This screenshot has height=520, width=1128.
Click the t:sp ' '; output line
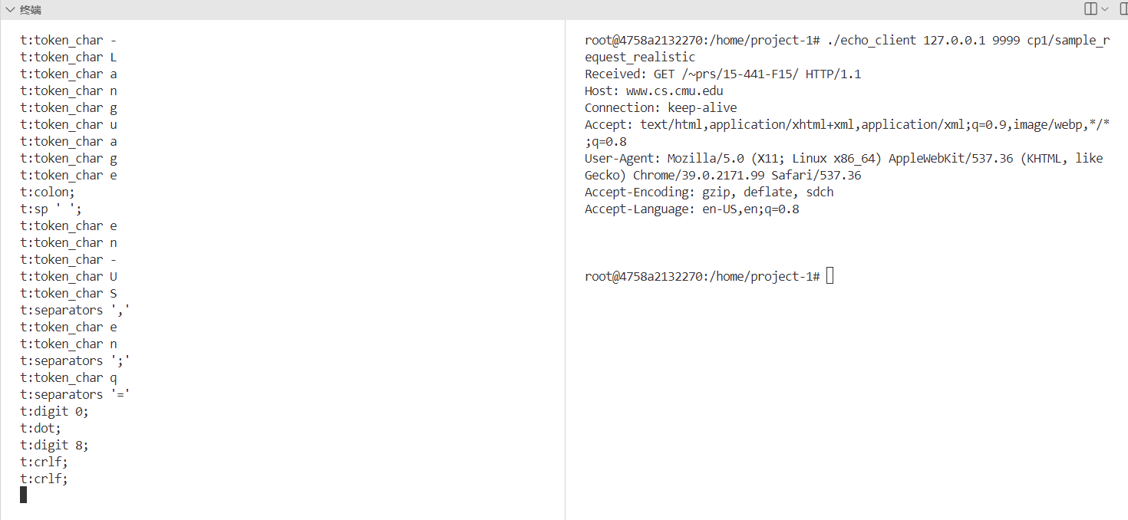pos(51,209)
